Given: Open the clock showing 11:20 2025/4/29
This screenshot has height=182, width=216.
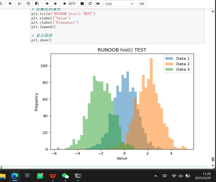Looking at the screenshot, I should point(203,176).
